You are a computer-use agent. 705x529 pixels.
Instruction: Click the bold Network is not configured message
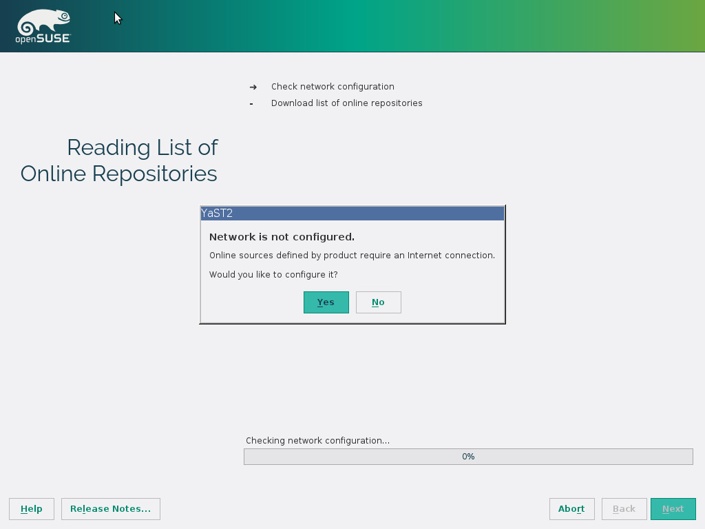pyautogui.click(x=282, y=237)
